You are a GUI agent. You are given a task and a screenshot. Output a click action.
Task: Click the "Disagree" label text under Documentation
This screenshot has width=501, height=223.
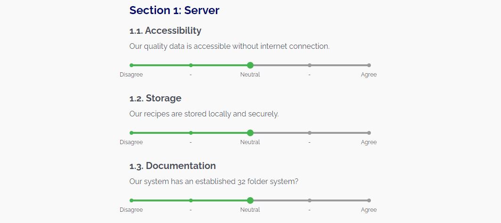pos(131,210)
